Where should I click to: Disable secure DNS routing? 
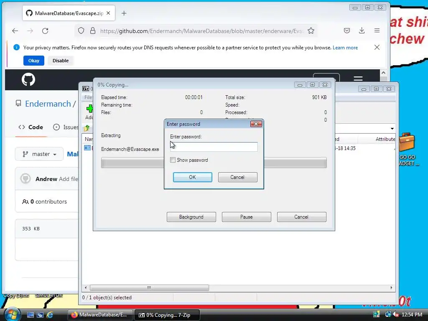[61, 61]
